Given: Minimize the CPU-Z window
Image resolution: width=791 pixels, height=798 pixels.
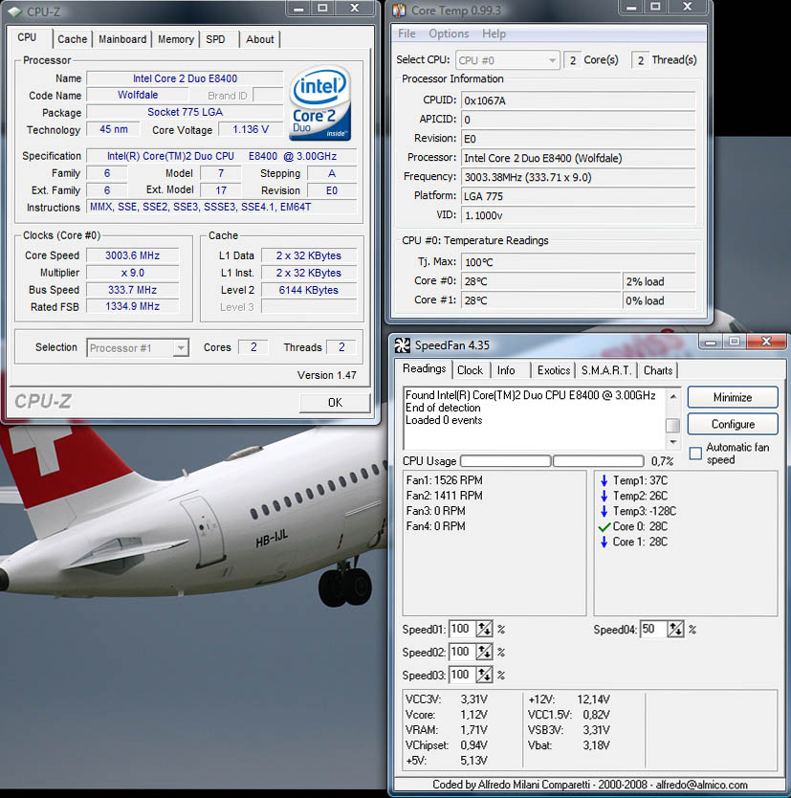Looking at the screenshot, I should 298,9.
